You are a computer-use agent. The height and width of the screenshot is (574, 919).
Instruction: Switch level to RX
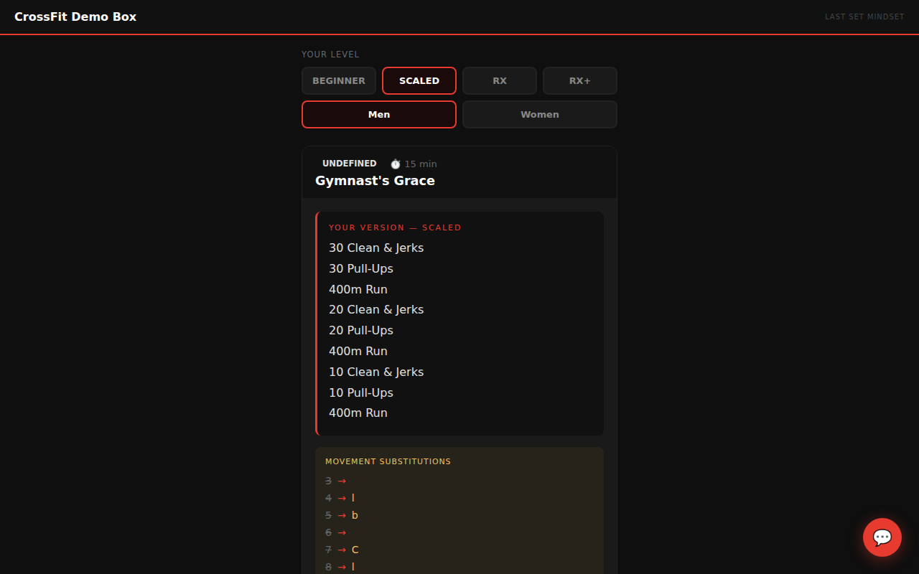(x=500, y=81)
